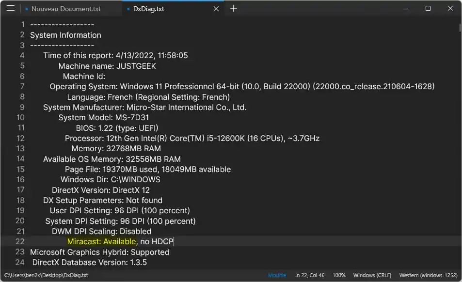This screenshot has height=282, width=462.
Task: Add a new tab with plus icon
Action: [233, 9]
